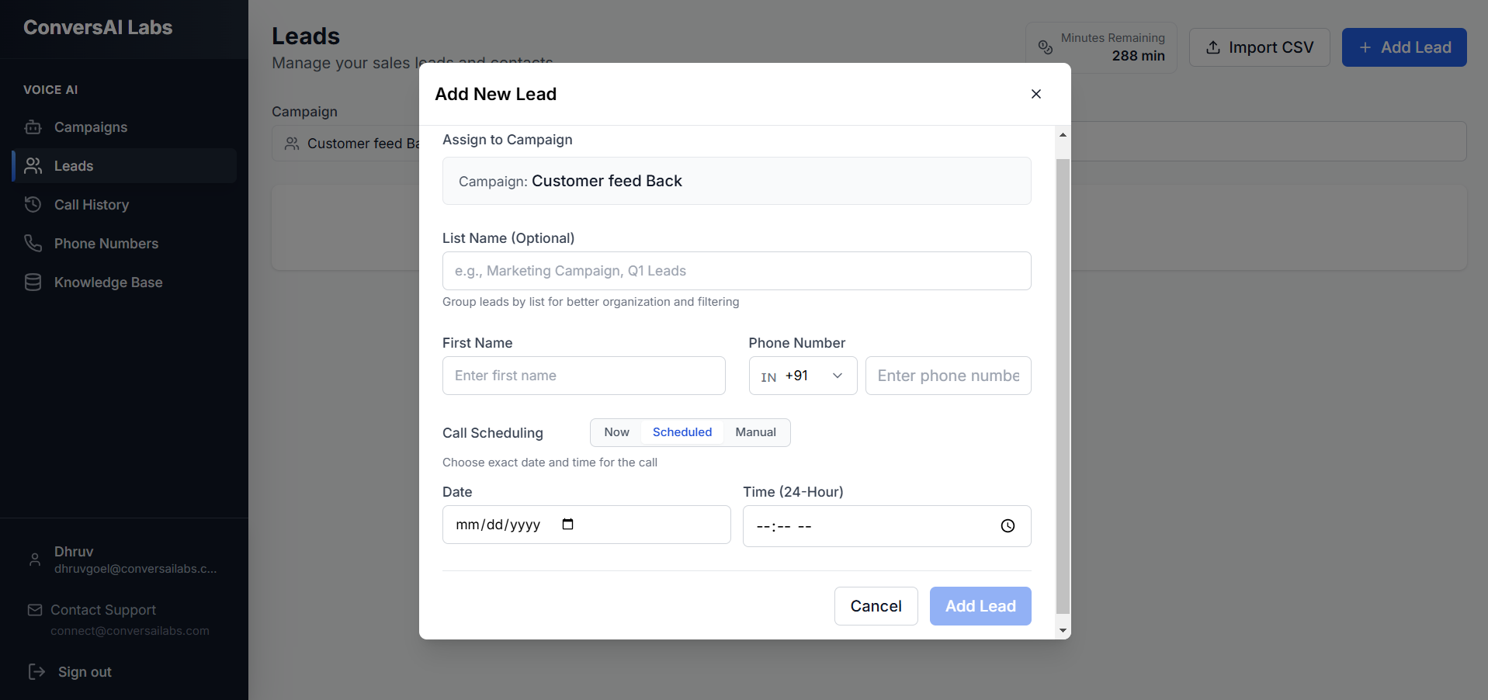Open the Customer feed Back campaign dropdown behind the dialog
The height and width of the screenshot is (700, 1488).
345,144
